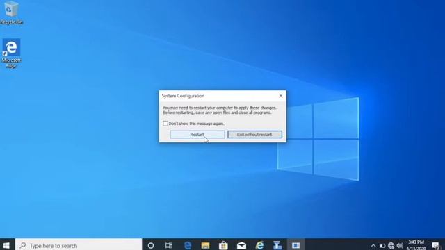Open Task View in taskbar

(168, 245)
